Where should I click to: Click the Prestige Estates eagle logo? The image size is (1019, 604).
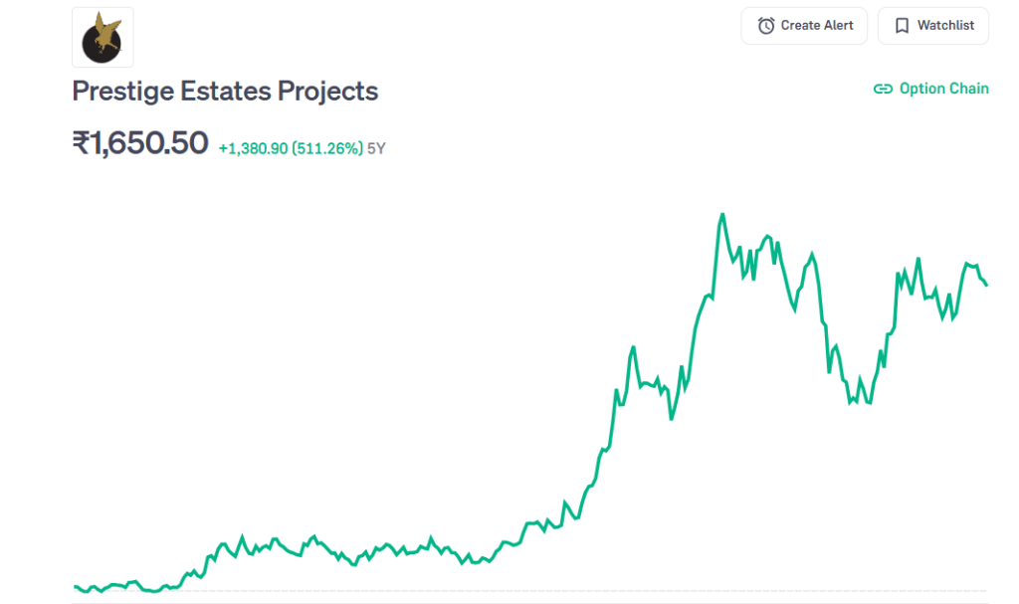point(102,37)
